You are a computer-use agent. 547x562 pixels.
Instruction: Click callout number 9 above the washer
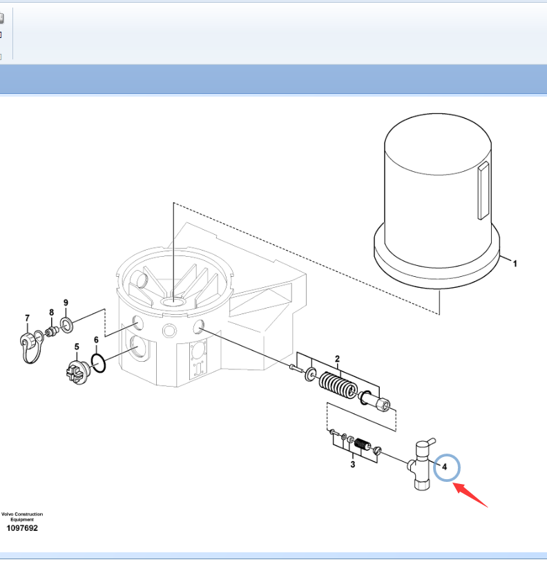click(x=66, y=302)
